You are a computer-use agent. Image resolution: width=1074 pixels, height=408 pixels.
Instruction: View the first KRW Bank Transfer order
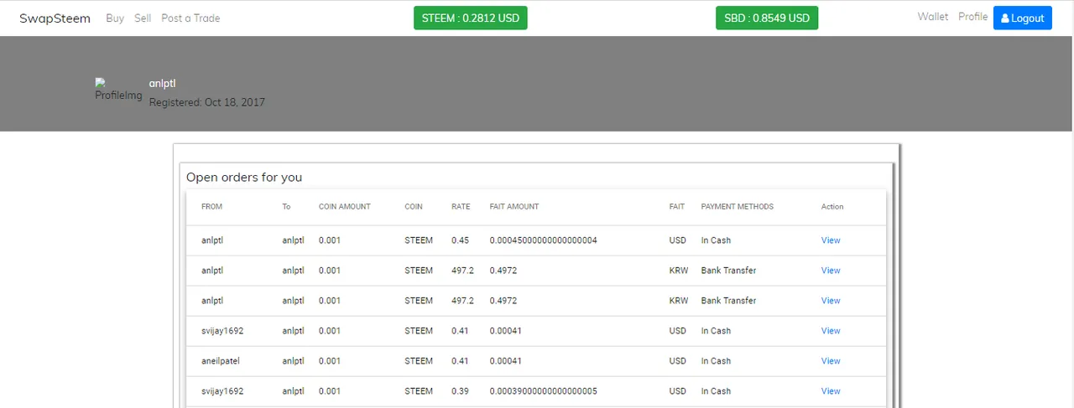point(831,271)
